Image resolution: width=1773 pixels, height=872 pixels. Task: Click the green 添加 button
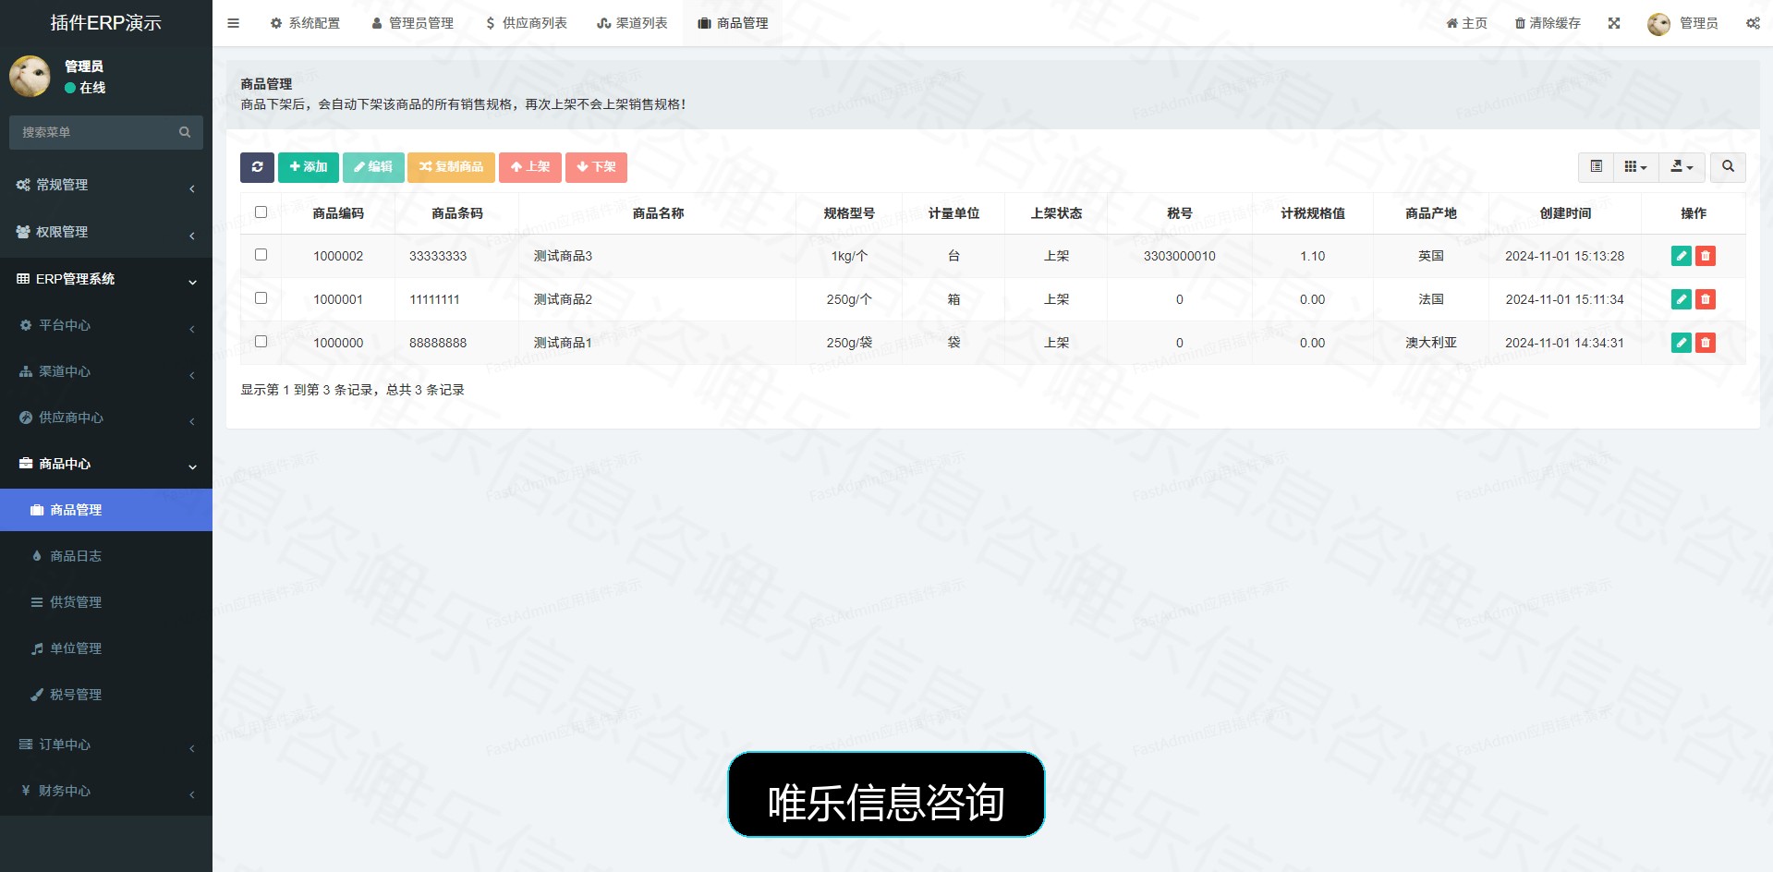pos(309,167)
